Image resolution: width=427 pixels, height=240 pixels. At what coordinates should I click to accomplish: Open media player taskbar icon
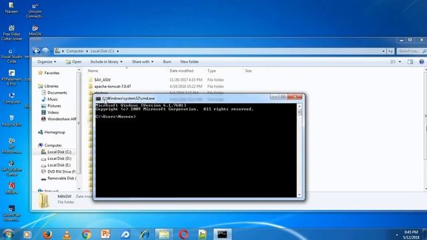(x=27, y=234)
